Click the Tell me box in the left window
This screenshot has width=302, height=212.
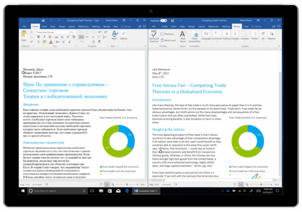click(x=126, y=26)
